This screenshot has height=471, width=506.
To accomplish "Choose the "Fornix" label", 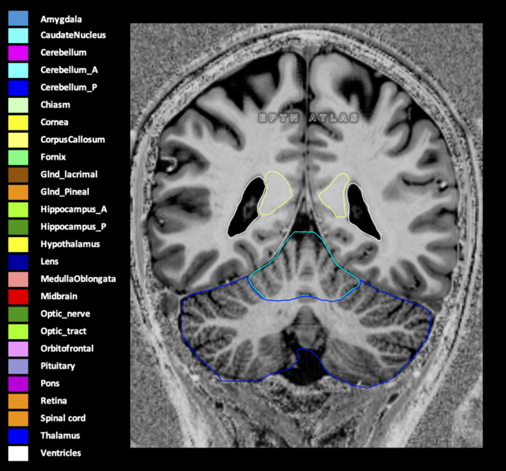I will click(x=53, y=157).
